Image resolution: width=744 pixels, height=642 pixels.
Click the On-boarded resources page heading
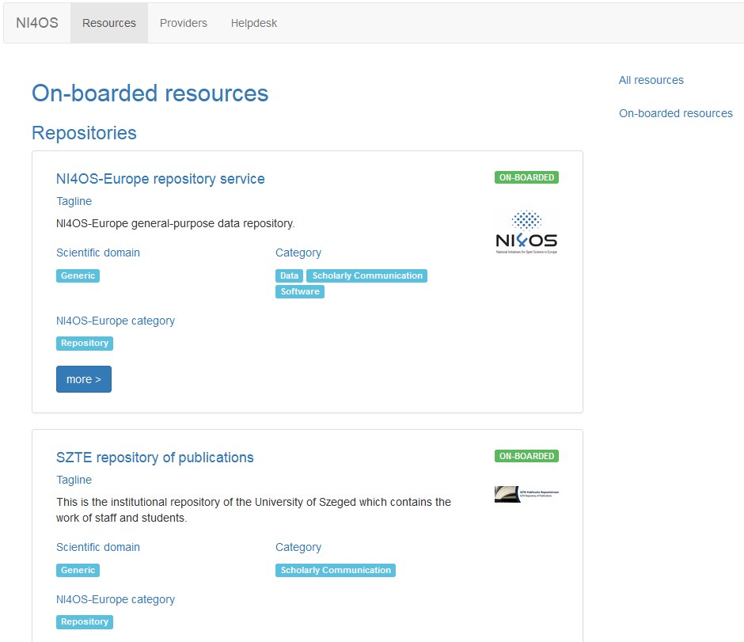(150, 93)
